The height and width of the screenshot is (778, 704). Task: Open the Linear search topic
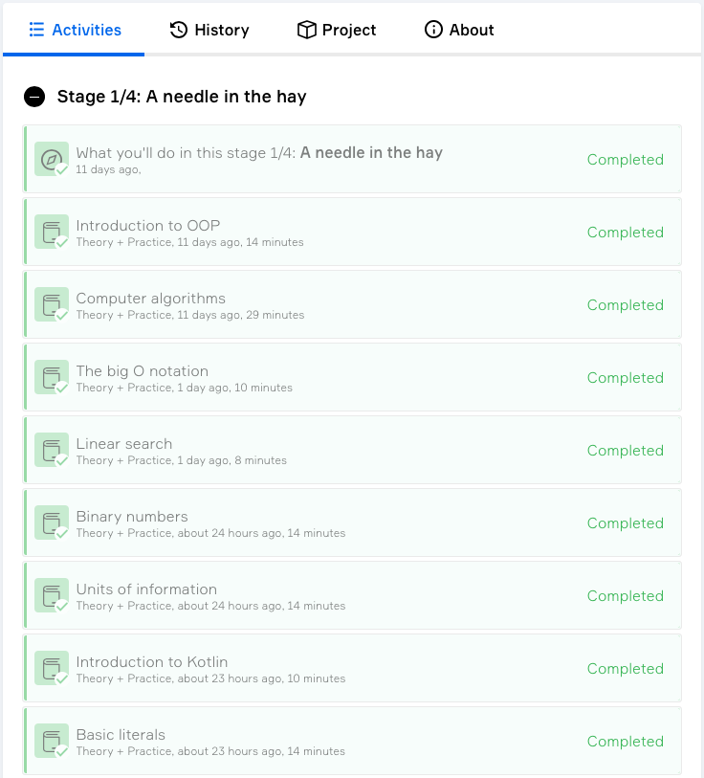(x=124, y=444)
